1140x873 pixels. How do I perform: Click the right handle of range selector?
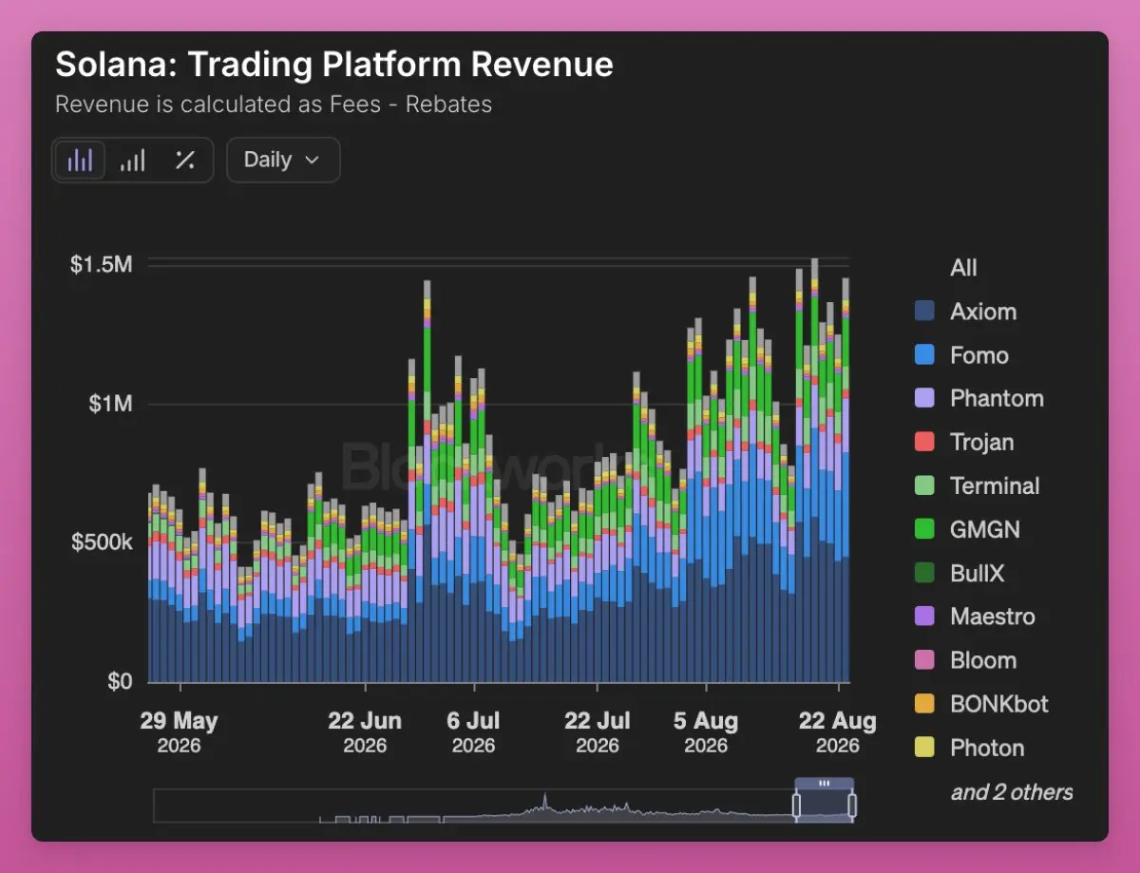coord(852,807)
